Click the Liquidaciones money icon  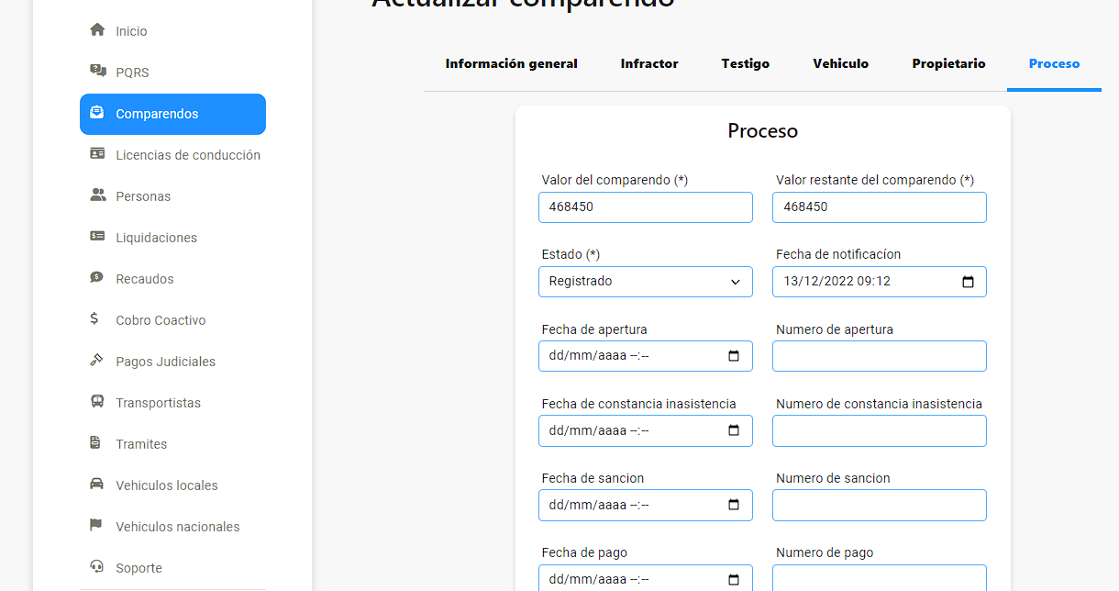(x=97, y=237)
